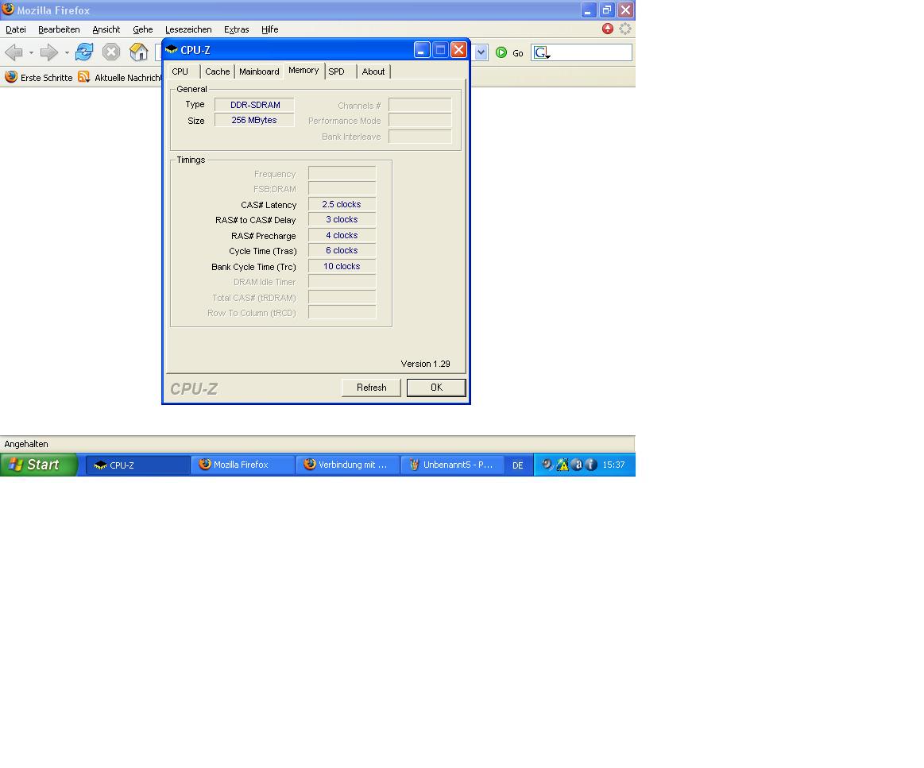Viewport: 924px width, 768px height.
Task: Go forward with Firefox forward arrow
Action: coord(49,52)
